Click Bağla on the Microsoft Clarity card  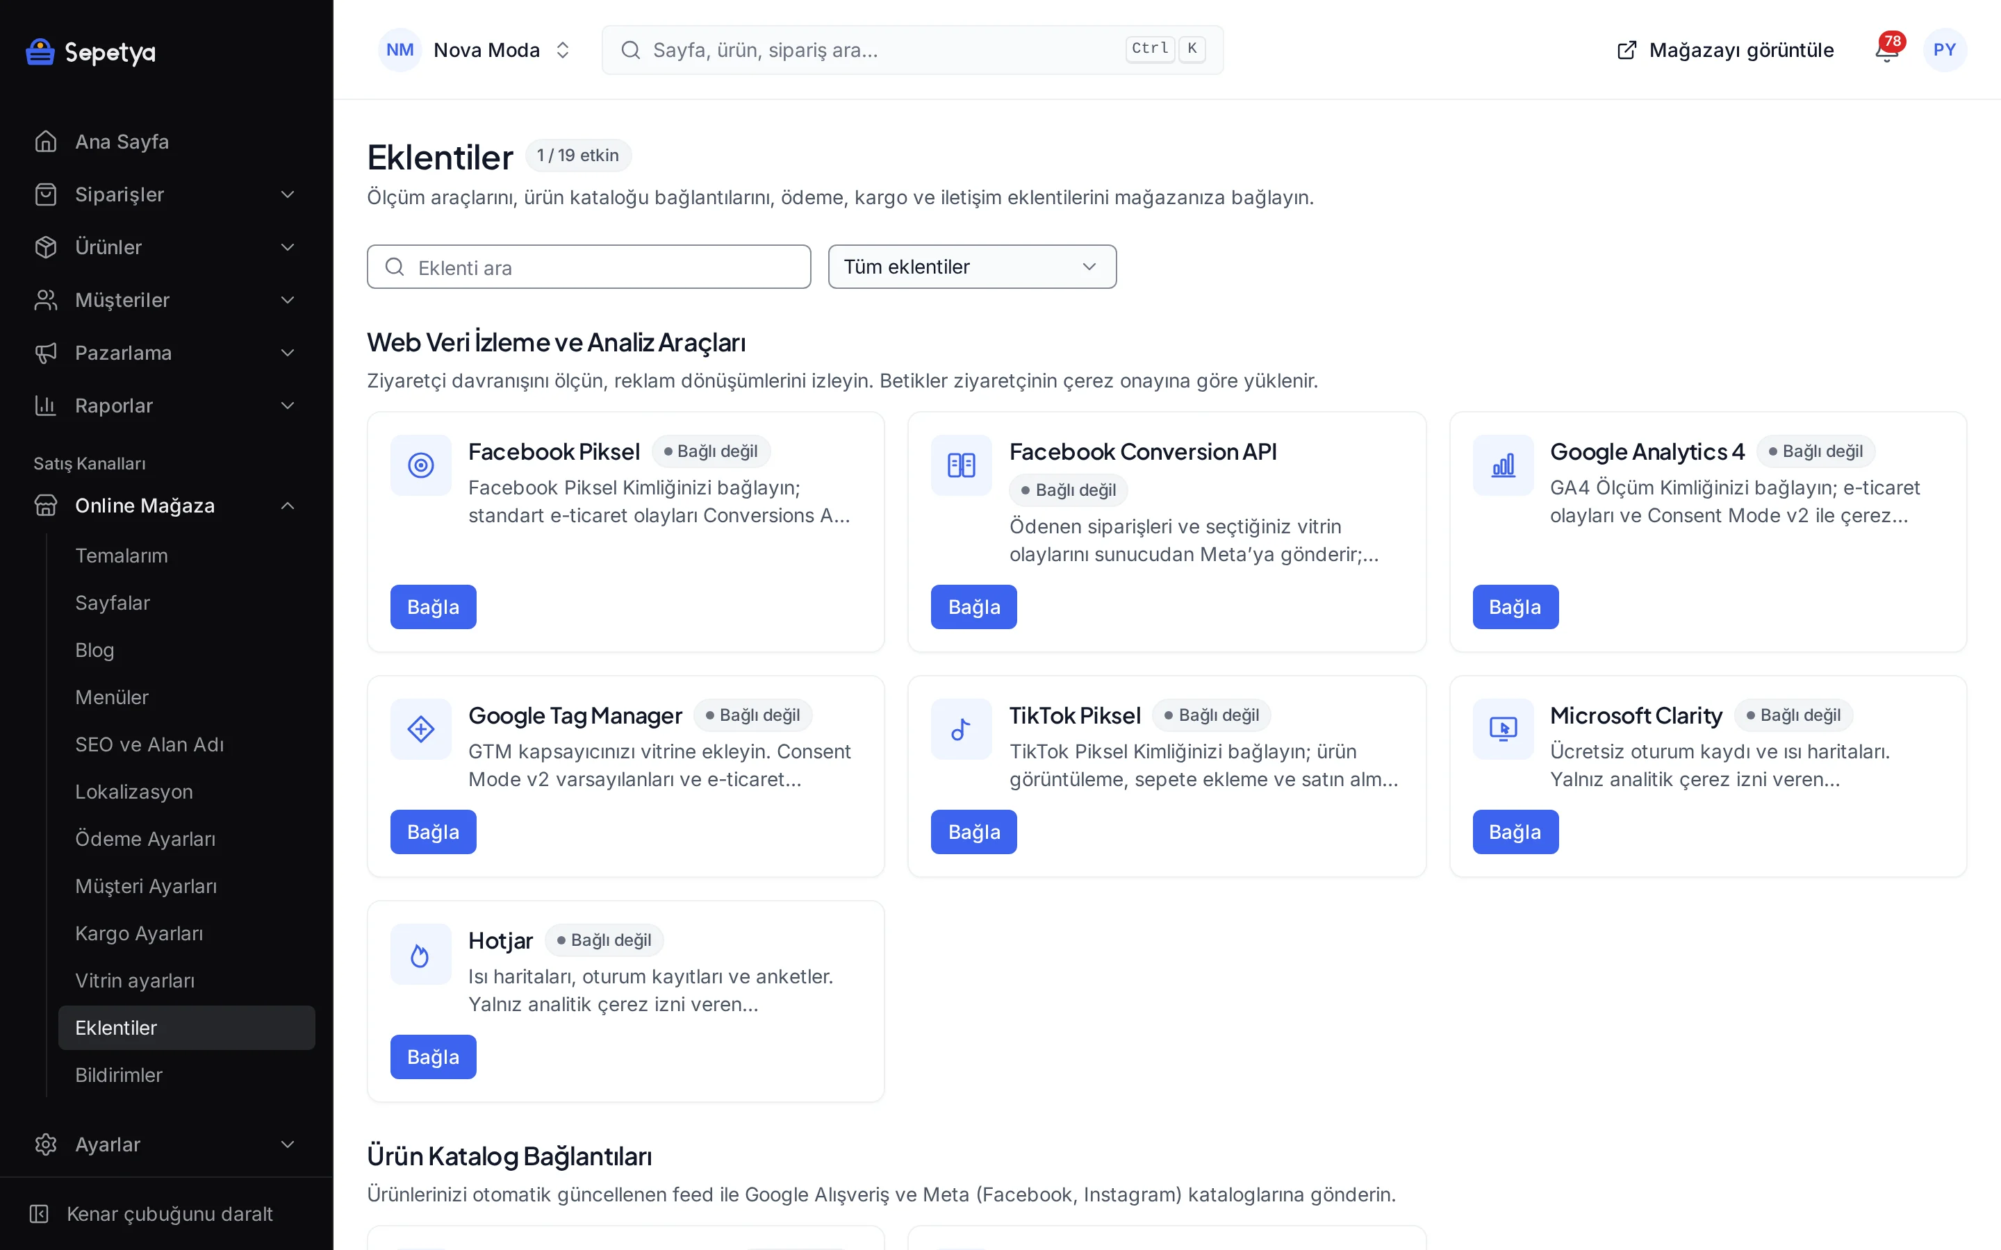click(x=1515, y=832)
